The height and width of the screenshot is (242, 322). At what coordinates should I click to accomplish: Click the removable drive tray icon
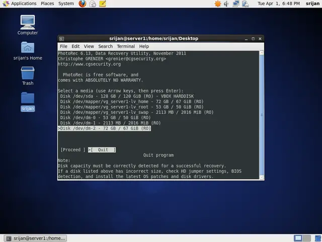coord(246,4)
